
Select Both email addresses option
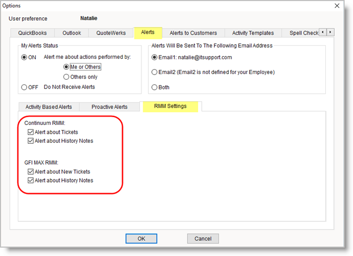pos(154,87)
